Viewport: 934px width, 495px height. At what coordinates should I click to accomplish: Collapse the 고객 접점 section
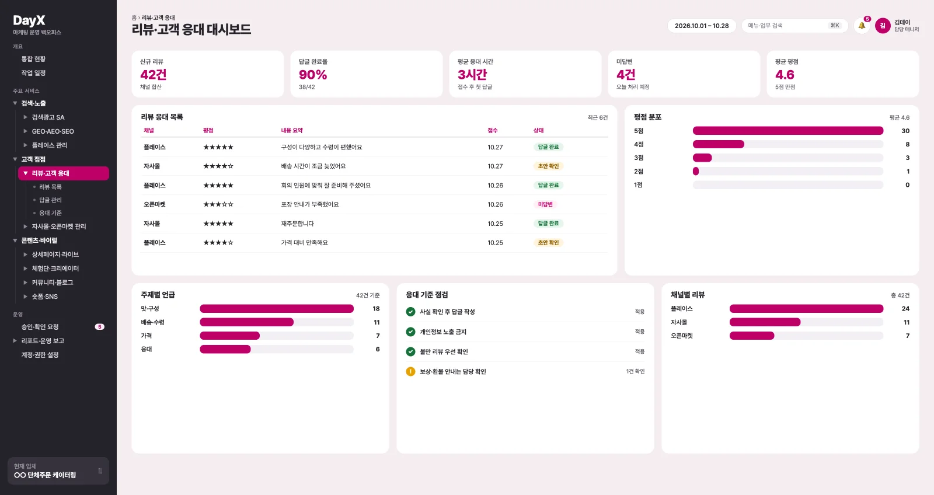(15, 159)
